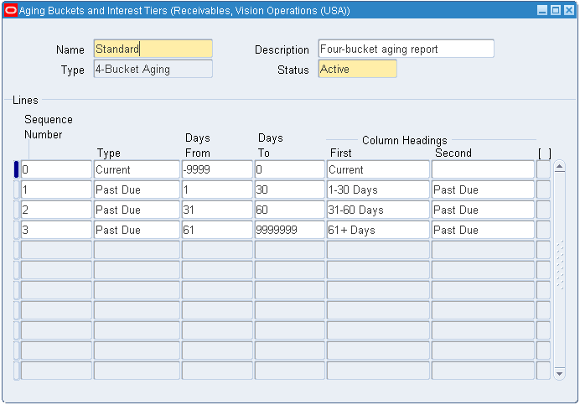The width and height of the screenshot is (580, 405).
Task: Select the Days From field showing -9999
Action: point(216,169)
